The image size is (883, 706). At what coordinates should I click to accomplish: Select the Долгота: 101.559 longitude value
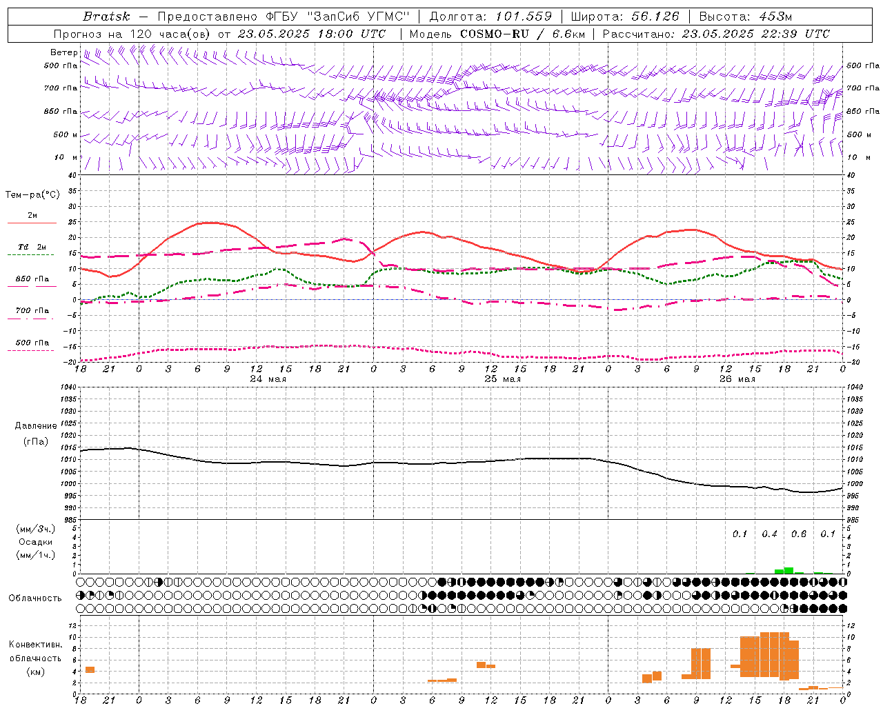point(490,17)
